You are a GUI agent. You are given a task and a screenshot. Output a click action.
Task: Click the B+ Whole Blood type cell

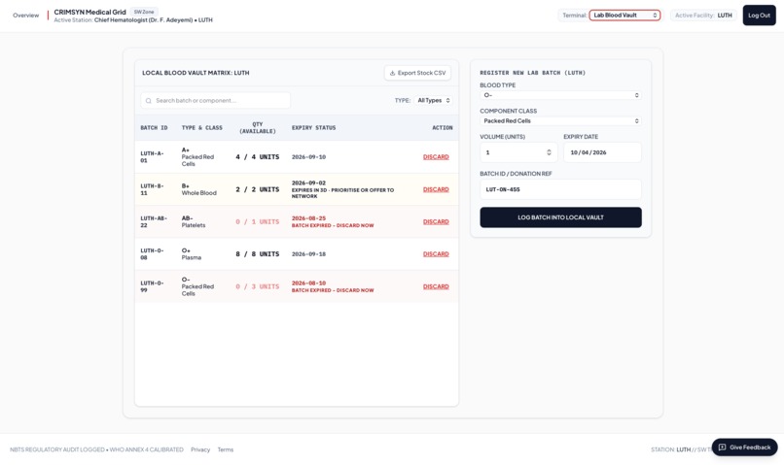[x=199, y=189]
